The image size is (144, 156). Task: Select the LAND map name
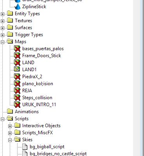(x=28, y=63)
